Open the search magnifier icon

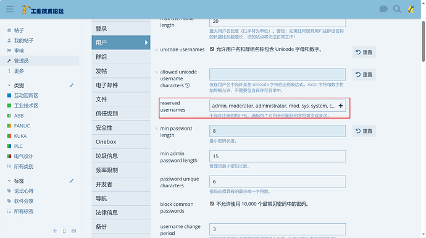pos(397,9)
